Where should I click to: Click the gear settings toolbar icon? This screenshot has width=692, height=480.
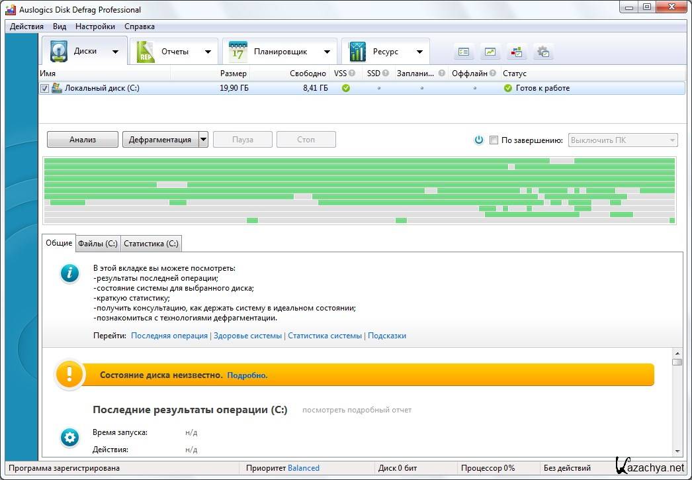click(x=543, y=52)
